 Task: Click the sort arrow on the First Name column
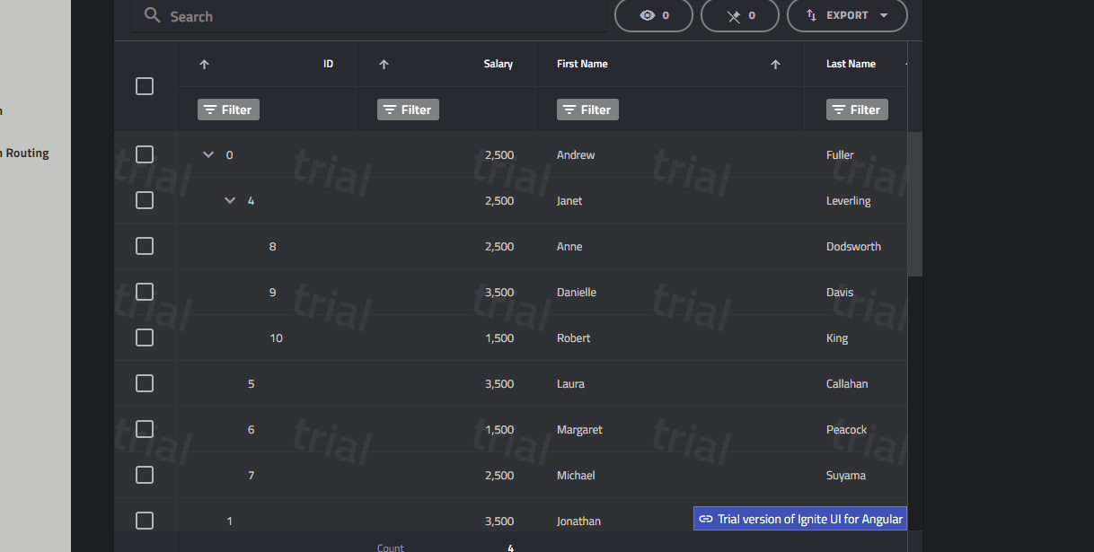pyautogui.click(x=774, y=64)
